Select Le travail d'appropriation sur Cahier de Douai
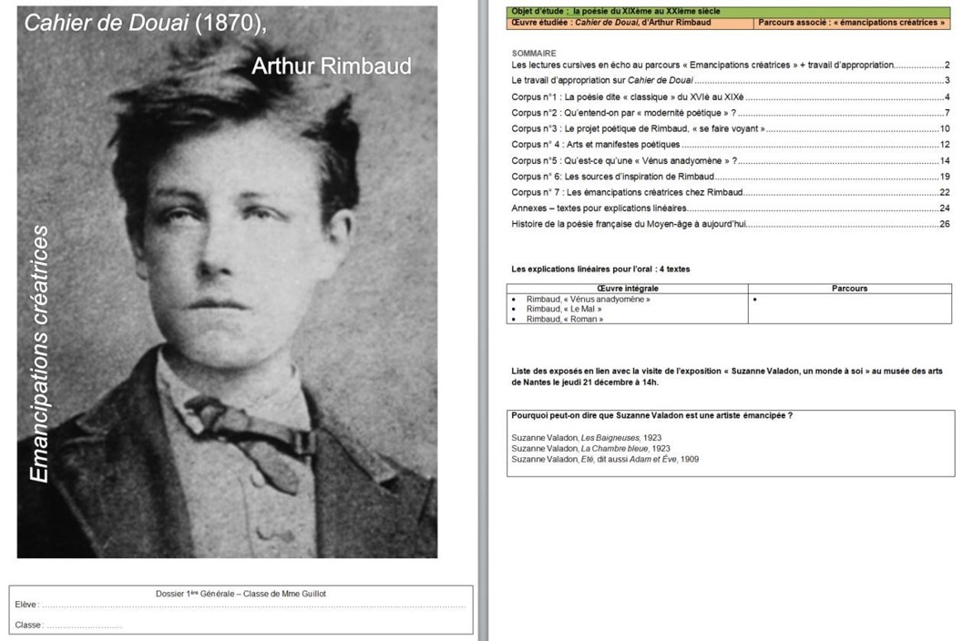 click(602, 81)
